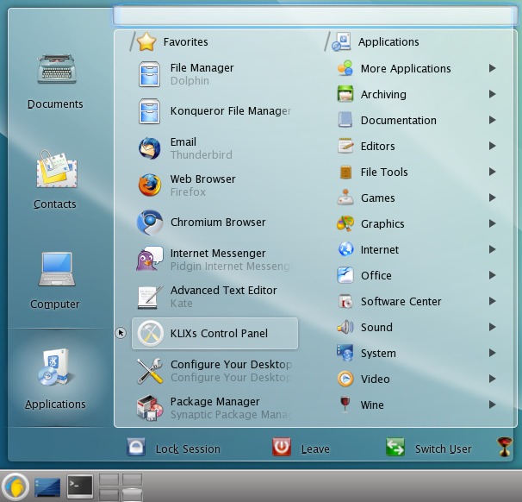Click the Lock Session button

[175, 449]
